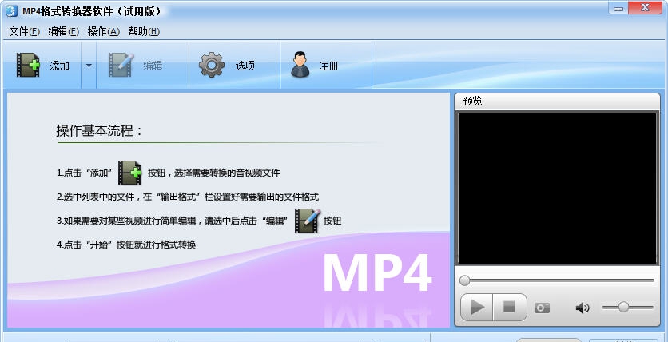Stop the preview playback

pos(510,307)
